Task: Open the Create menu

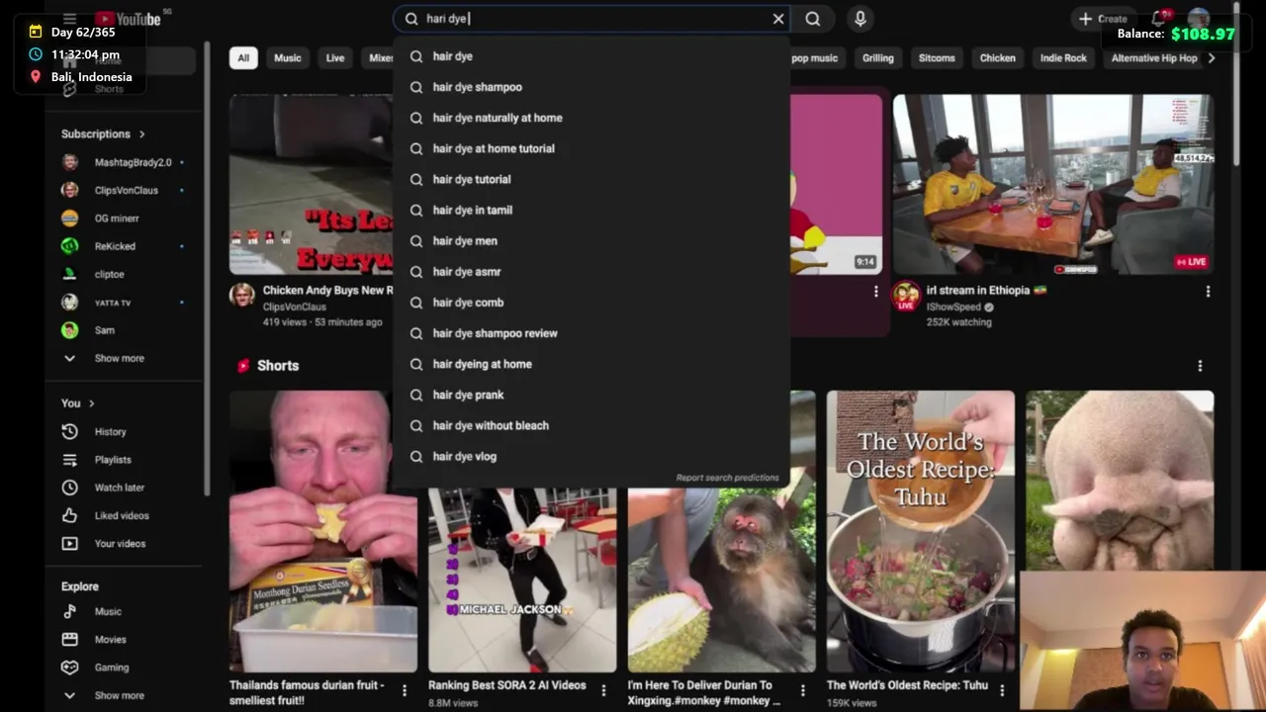Action: 1103,19
